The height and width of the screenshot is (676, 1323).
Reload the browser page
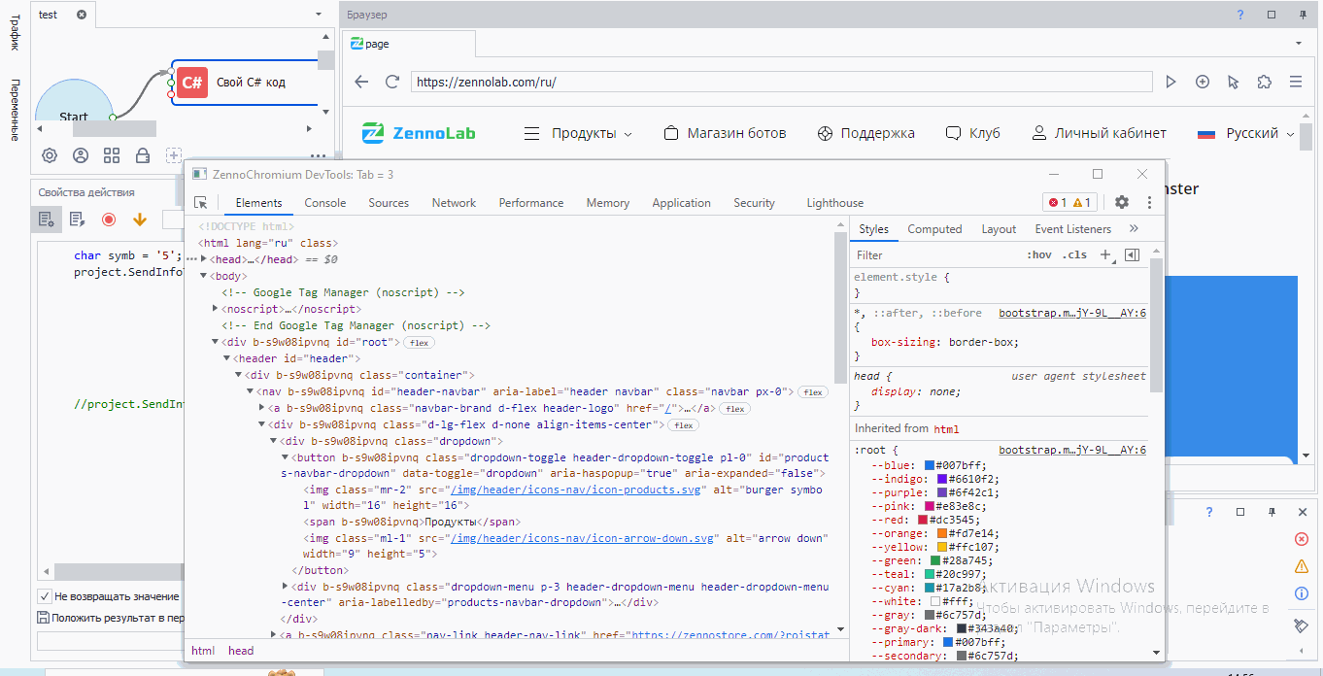tap(392, 82)
